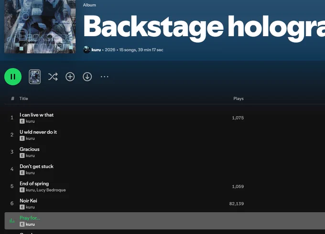Select the track I can live w that

[x=36, y=115]
